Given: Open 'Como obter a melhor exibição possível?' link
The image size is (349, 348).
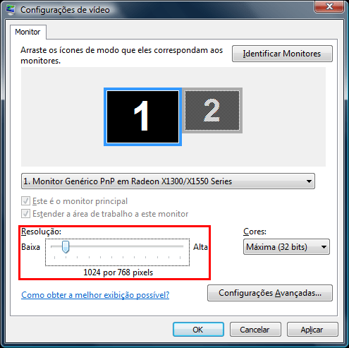Looking at the screenshot, I should tap(95, 295).
